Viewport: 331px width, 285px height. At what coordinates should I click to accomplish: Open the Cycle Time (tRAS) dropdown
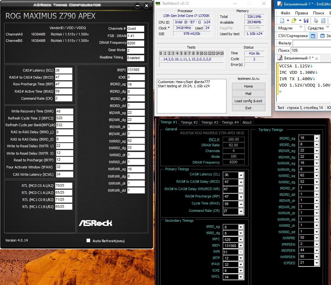pos(241,204)
